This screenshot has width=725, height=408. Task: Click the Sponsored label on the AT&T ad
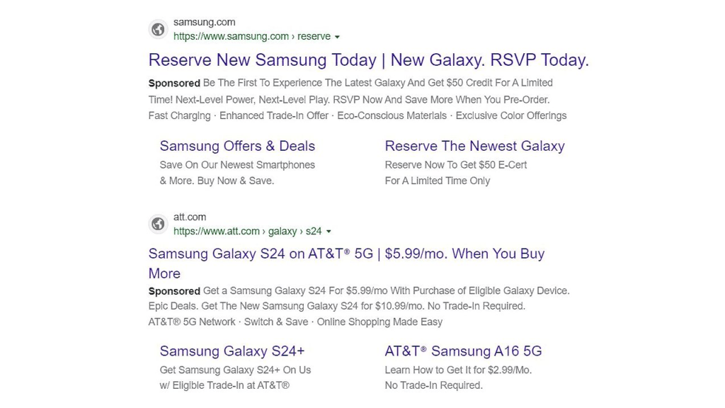pyautogui.click(x=173, y=291)
